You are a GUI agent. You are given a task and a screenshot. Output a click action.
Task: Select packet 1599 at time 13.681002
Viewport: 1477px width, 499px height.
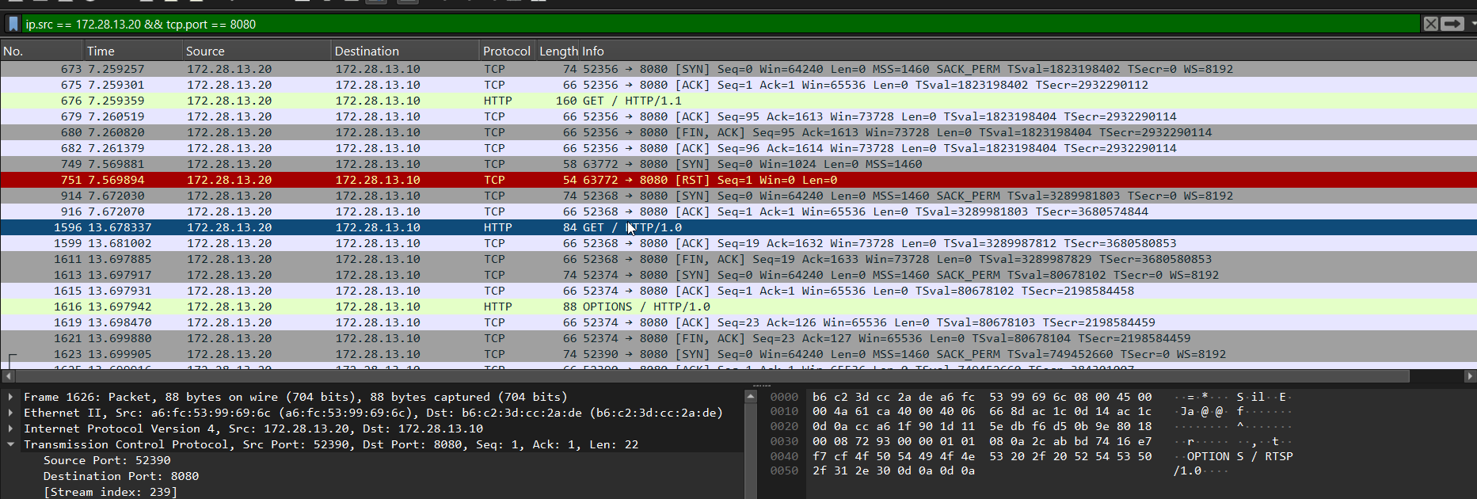(x=738, y=243)
